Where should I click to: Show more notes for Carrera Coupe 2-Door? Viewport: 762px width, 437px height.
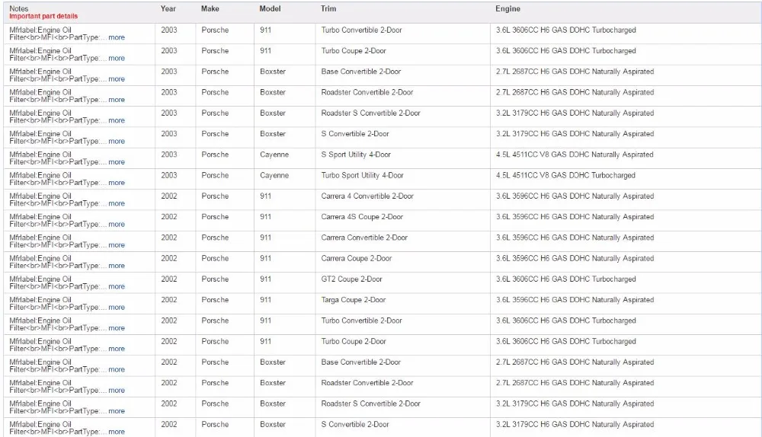(117, 266)
